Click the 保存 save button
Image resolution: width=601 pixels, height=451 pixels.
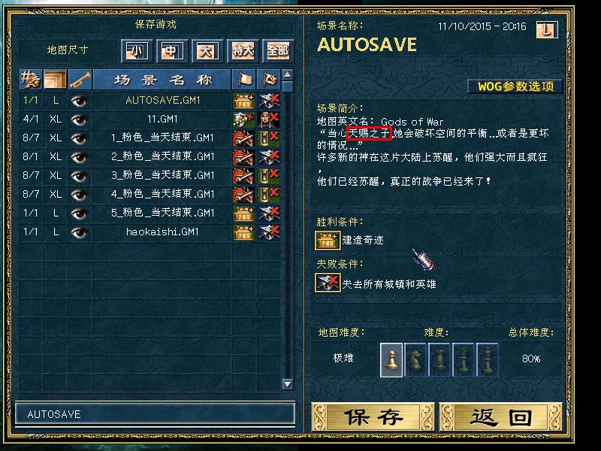point(373,417)
